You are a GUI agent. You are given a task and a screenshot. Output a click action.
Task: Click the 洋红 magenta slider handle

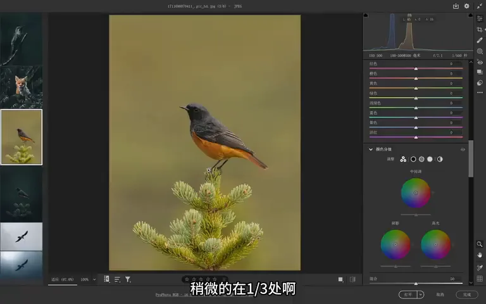(x=416, y=137)
